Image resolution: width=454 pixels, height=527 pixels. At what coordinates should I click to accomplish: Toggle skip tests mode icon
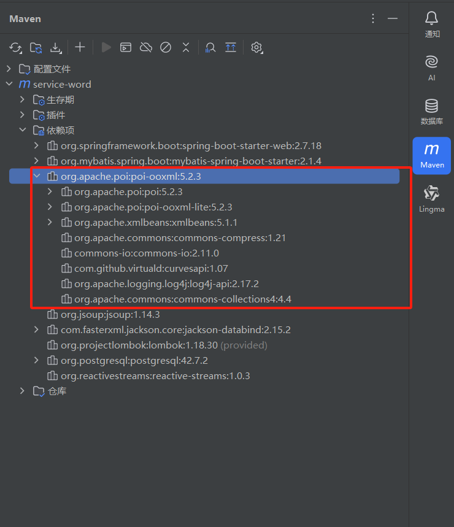click(x=166, y=47)
